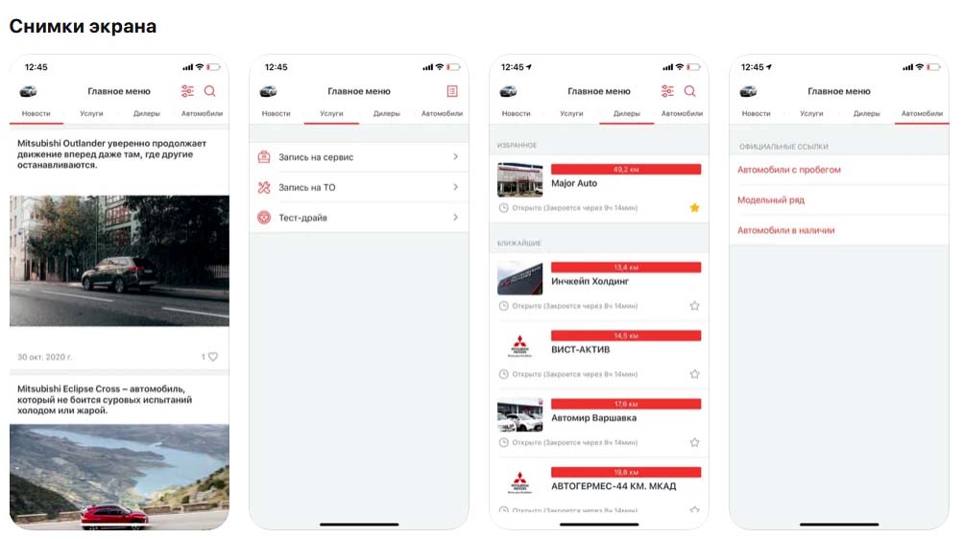Open Mitsubishi Eclipse Cross news headline

coord(105,399)
